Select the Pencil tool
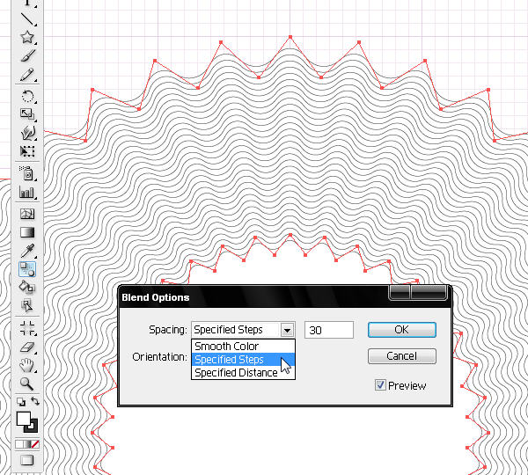The image size is (528, 475). point(27,75)
